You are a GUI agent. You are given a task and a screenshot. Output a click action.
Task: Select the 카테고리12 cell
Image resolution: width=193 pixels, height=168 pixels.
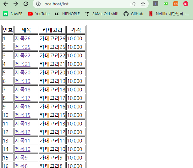tap(52, 132)
